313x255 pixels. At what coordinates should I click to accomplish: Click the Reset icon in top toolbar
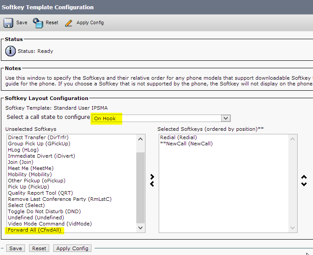point(38,22)
